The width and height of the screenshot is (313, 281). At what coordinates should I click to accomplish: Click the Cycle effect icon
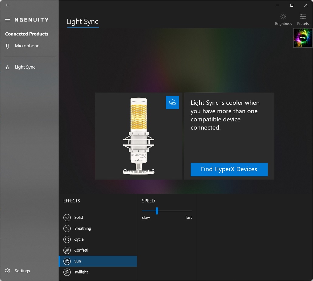67,239
